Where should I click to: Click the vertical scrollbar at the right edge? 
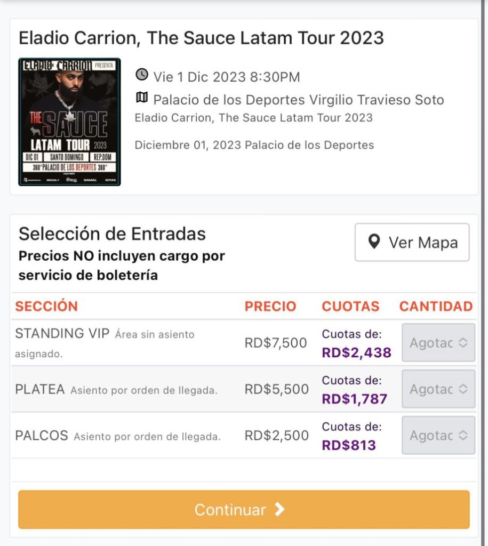click(x=483, y=273)
